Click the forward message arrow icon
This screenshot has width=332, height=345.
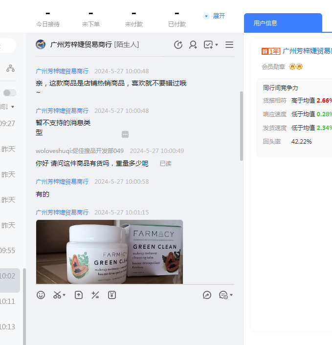(x=207, y=295)
